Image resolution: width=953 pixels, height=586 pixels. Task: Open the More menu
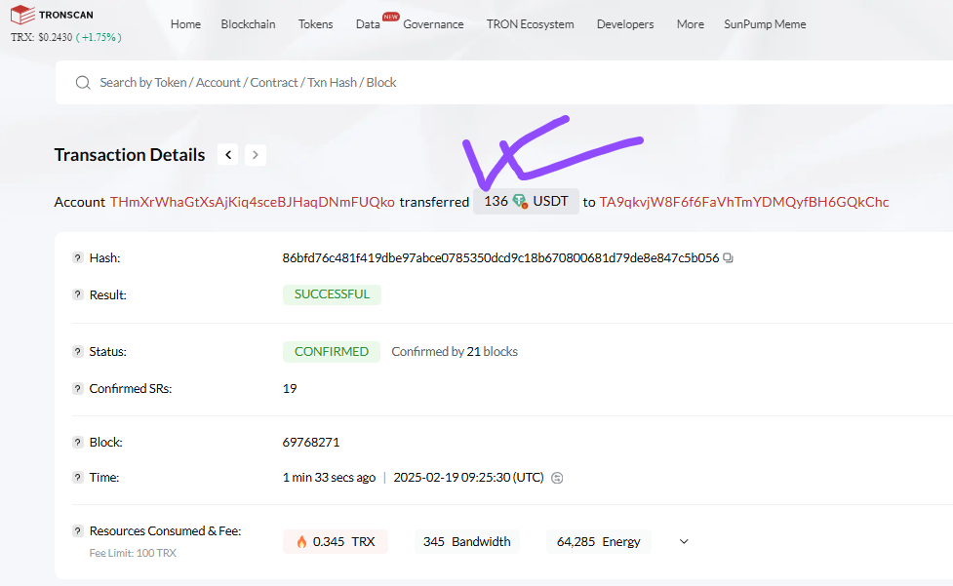coord(691,24)
